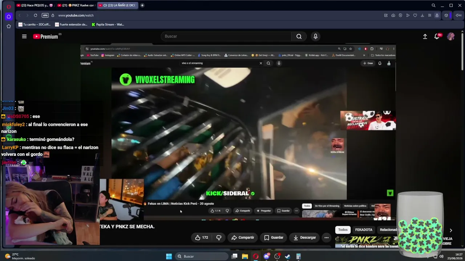The width and height of the screenshot is (465, 261).
Task: Open Calculator from the taskbar
Action: [298, 256]
